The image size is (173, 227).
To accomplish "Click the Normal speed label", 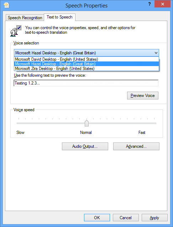I will (86, 133).
